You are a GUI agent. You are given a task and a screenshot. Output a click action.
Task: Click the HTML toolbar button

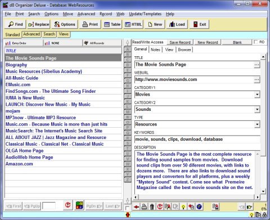[x=133, y=24]
